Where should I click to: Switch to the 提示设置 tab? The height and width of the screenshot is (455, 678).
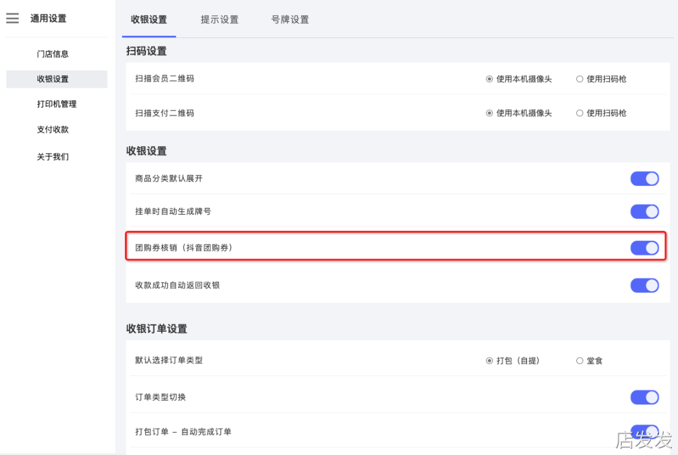coord(219,20)
